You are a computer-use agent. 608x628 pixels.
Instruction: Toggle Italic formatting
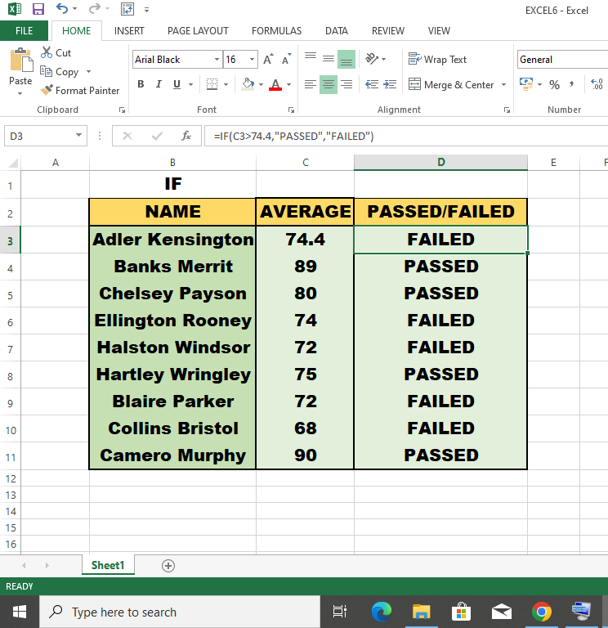pyautogui.click(x=159, y=84)
